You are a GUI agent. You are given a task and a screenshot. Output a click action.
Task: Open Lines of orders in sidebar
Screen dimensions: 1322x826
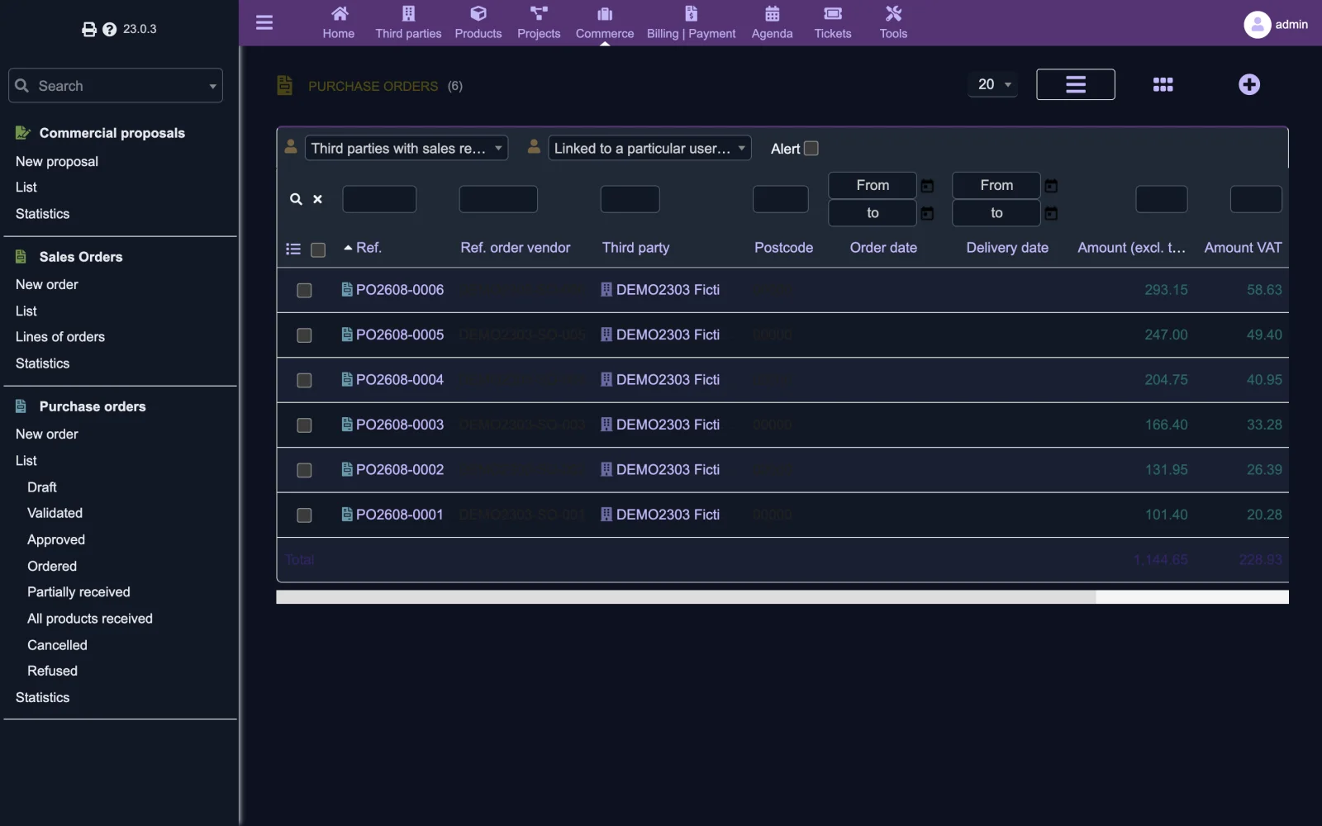[x=60, y=337]
